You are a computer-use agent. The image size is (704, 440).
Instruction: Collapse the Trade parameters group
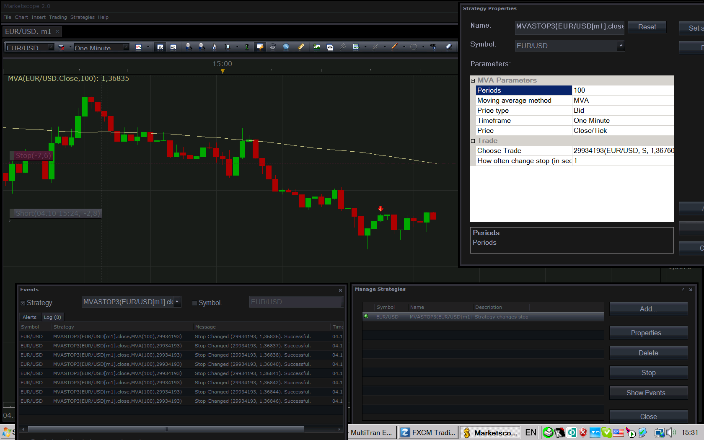point(473,141)
